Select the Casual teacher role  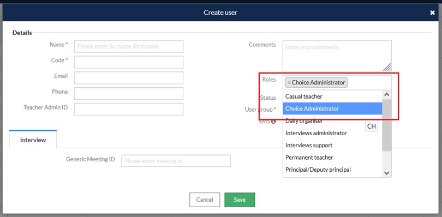point(332,97)
